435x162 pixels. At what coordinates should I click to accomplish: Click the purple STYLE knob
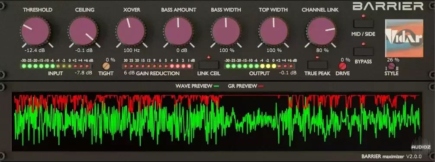(391, 66)
